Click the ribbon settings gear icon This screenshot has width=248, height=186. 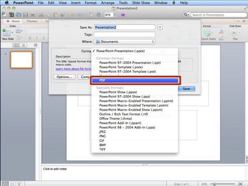pyautogui.click(x=244, y=21)
